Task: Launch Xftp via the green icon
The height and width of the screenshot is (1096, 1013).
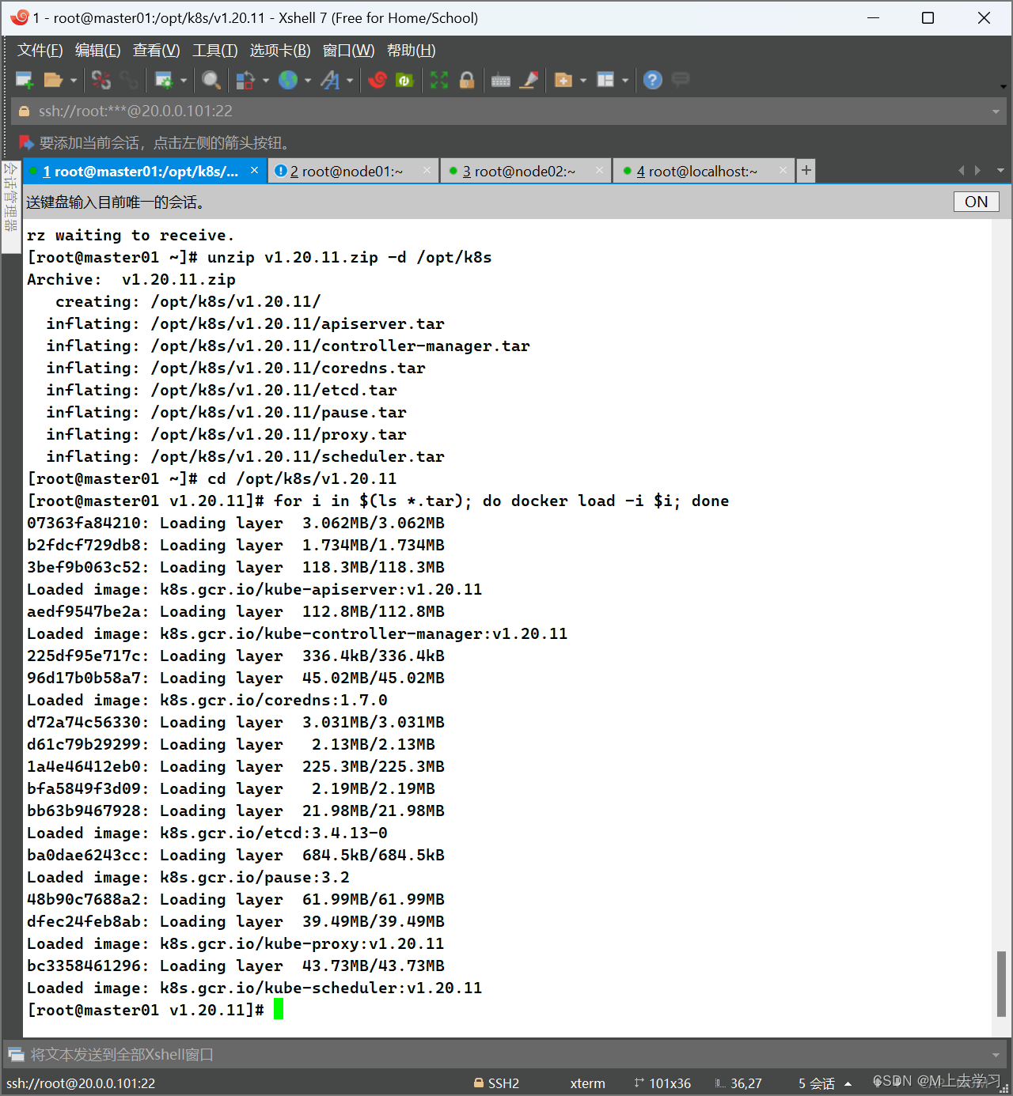Action: click(x=404, y=80)
